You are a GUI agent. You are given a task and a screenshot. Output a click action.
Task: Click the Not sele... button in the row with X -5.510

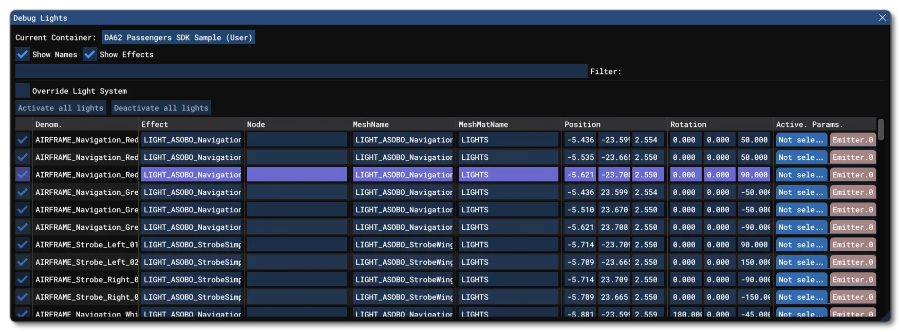click(801, 209)
